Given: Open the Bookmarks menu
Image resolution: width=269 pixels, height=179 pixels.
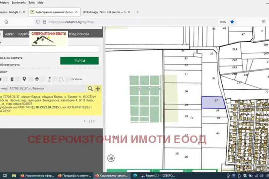Looking at the screenshot, I should tap(18, 3).
